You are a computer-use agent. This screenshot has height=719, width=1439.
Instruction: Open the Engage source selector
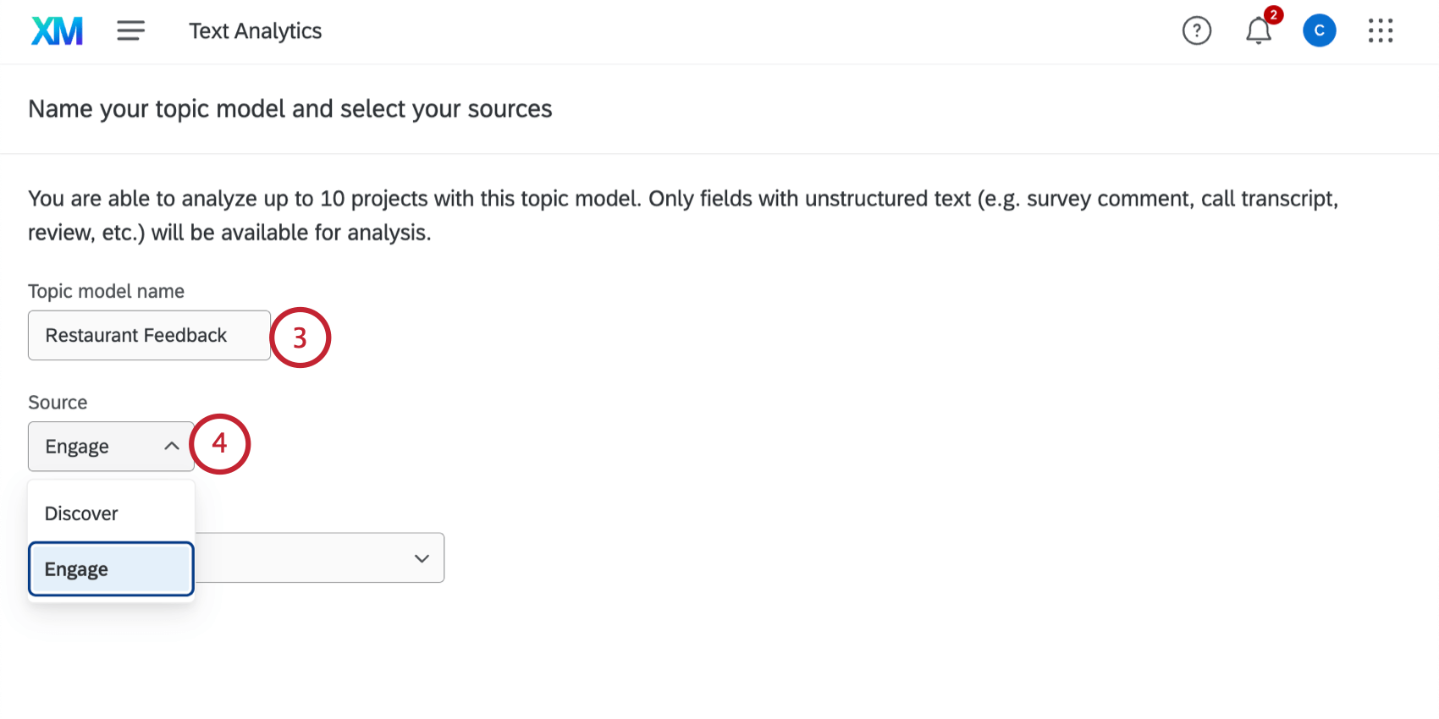click(110, 446)
